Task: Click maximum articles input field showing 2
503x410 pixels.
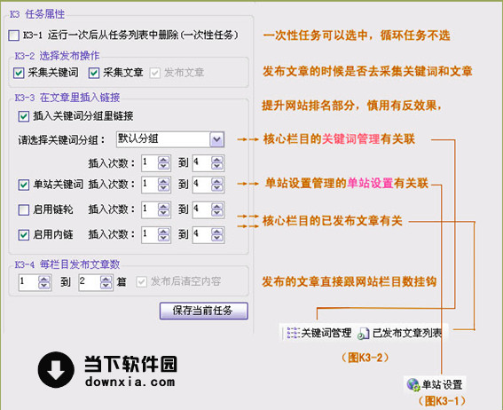Action: point(90,282)
